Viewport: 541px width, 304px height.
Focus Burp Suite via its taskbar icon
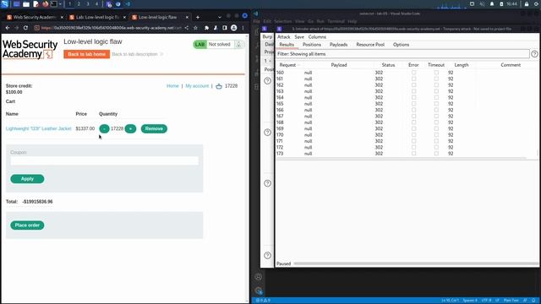tap(109, 4)
